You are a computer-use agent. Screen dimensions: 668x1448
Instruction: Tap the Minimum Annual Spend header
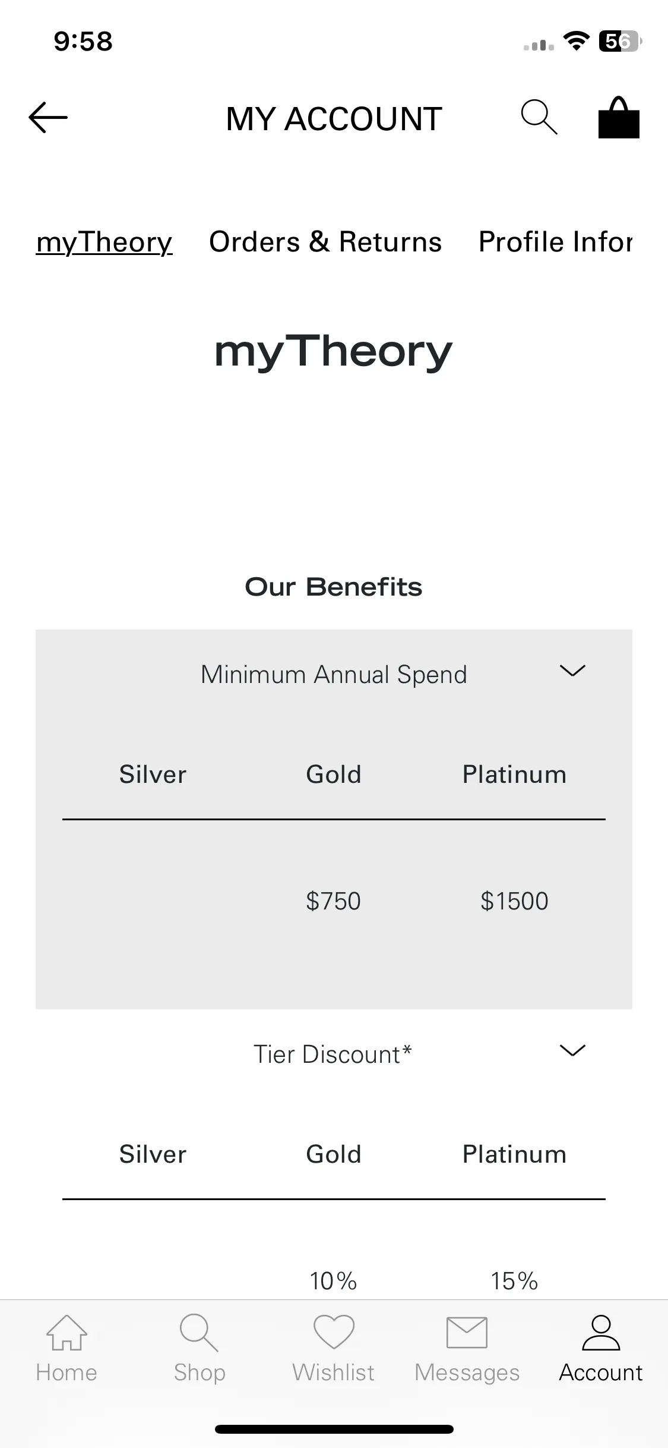coord(334,675)
